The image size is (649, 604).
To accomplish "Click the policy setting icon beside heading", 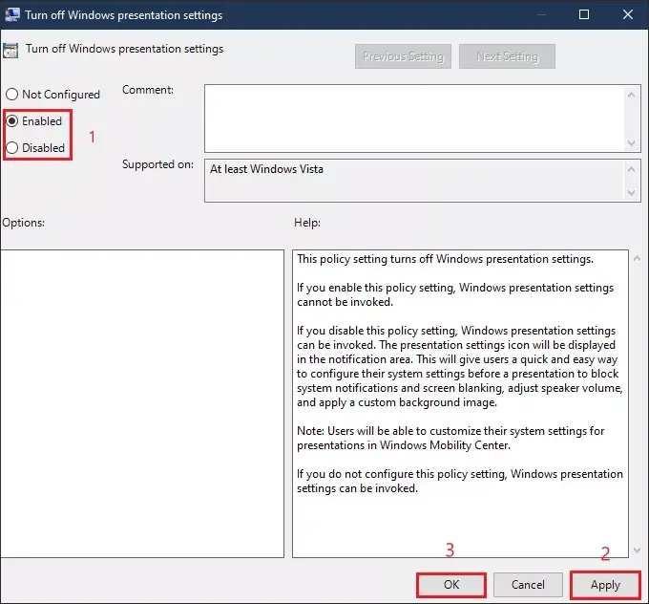I will [10, 51].
